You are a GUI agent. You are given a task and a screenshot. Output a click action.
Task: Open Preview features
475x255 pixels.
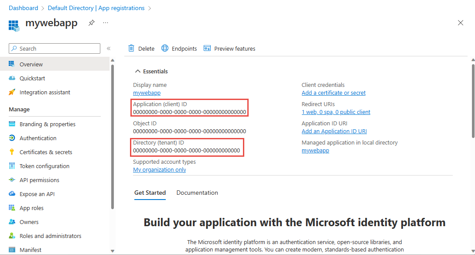click(x=229, y=48)
